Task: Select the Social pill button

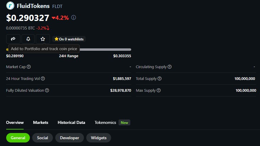Action: tap(43, 138)
